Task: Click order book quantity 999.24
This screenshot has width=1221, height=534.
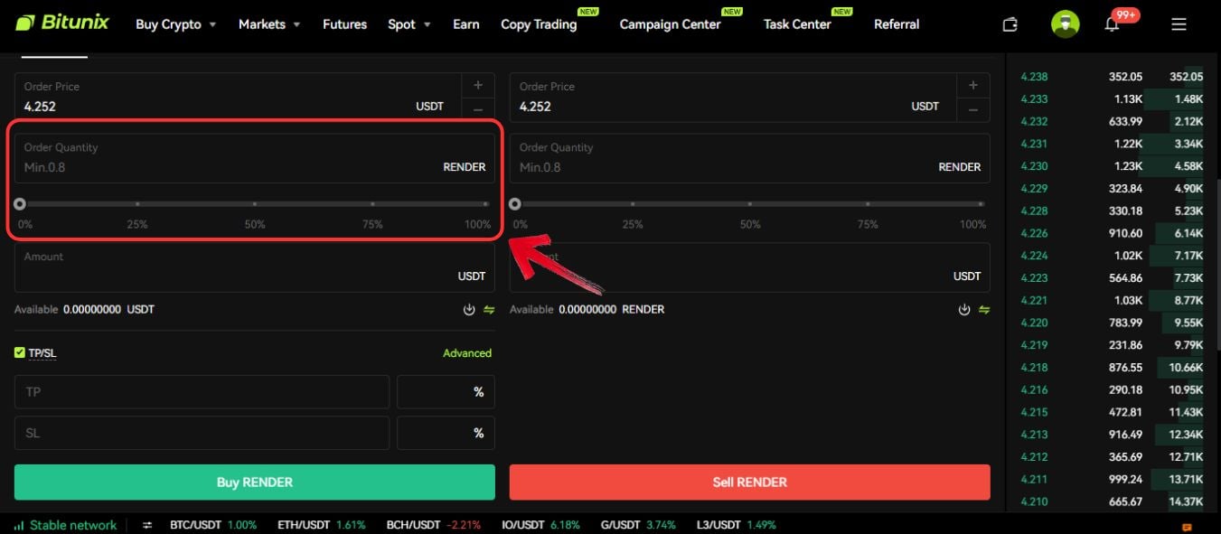Action: pos(1125,479)
